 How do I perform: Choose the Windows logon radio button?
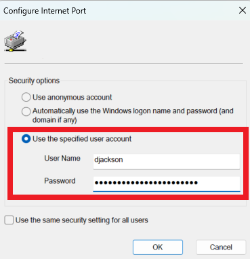(x=26, y=111)
